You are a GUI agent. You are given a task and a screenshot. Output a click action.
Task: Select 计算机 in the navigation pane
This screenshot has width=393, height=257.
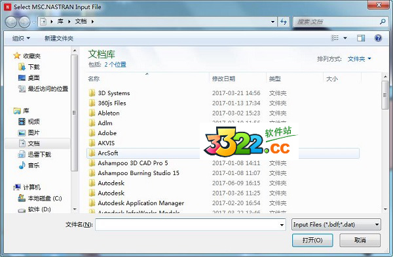28,188
